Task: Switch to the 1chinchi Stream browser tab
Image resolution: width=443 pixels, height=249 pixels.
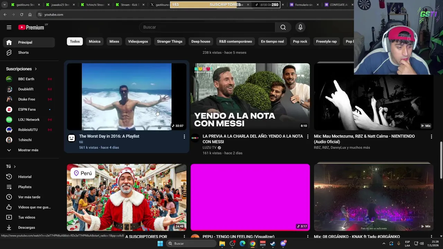Action: pos(95,5)
